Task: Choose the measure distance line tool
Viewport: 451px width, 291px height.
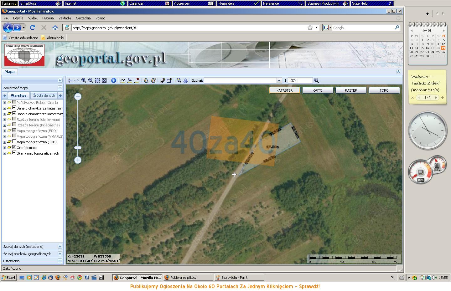Action: point(123,80)
